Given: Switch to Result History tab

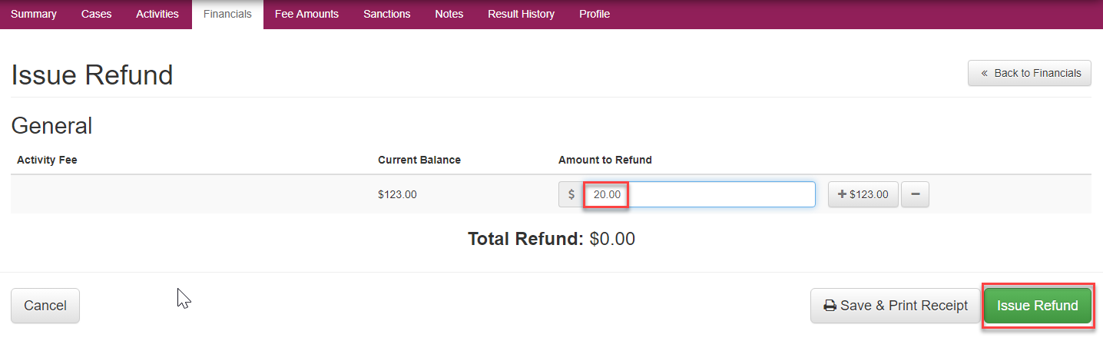Looking at the screenshot, I should [x=521, y=14].
